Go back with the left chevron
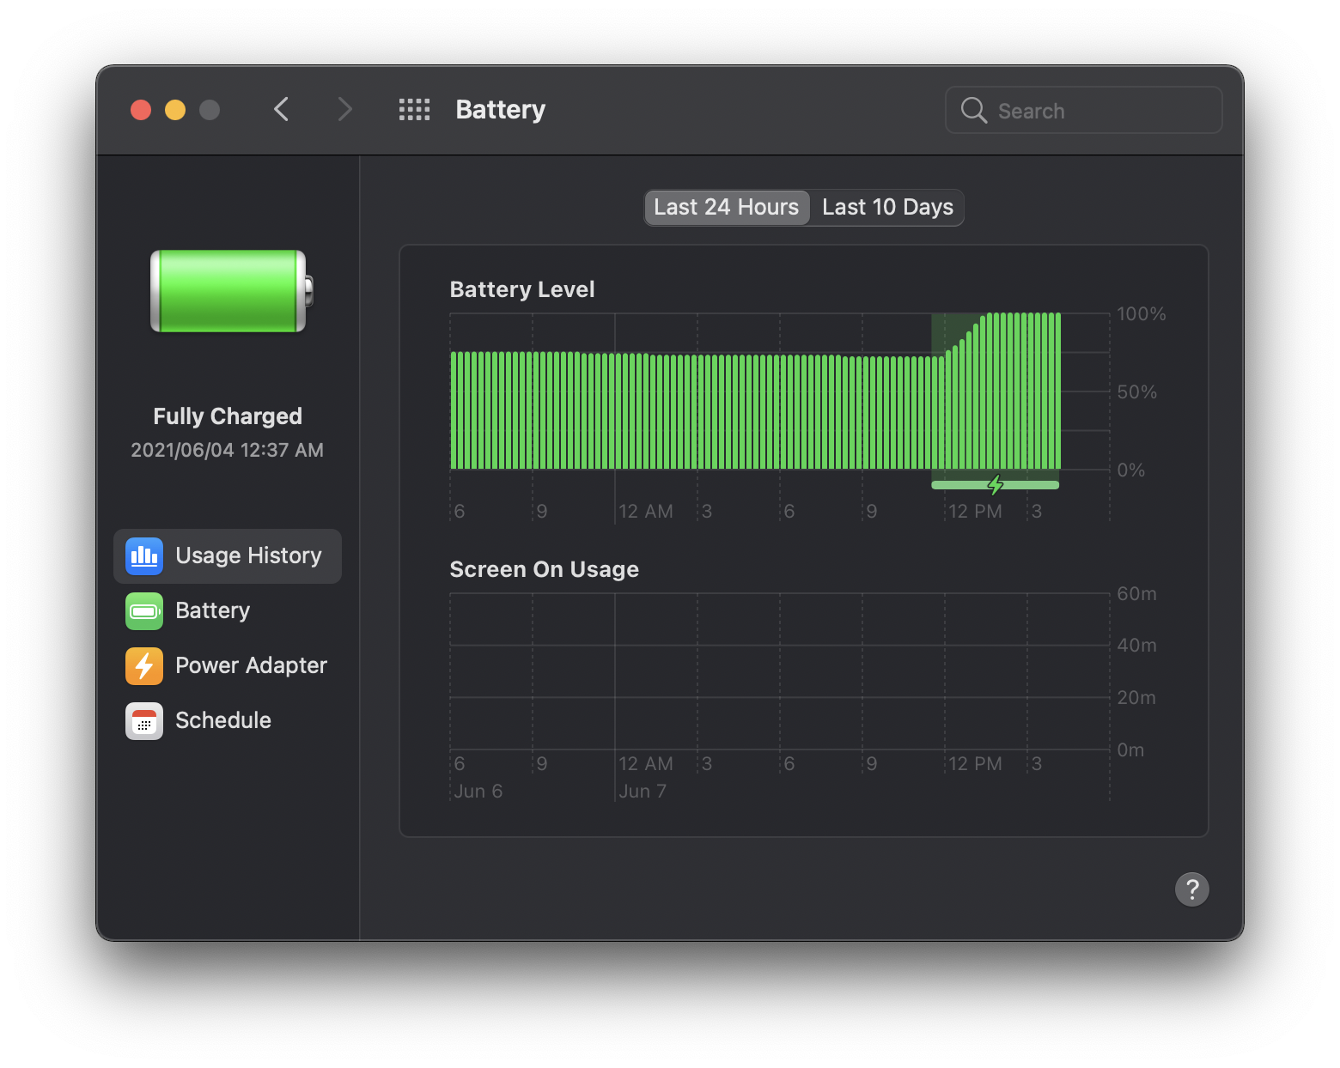Image resolution: width=1340 pixels, height=1068 pixels. click(x=281, y=110)
